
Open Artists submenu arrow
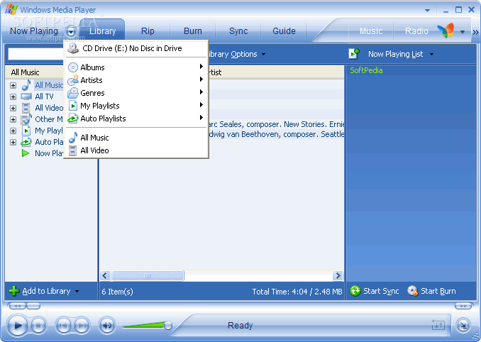(x=201, y=79)
